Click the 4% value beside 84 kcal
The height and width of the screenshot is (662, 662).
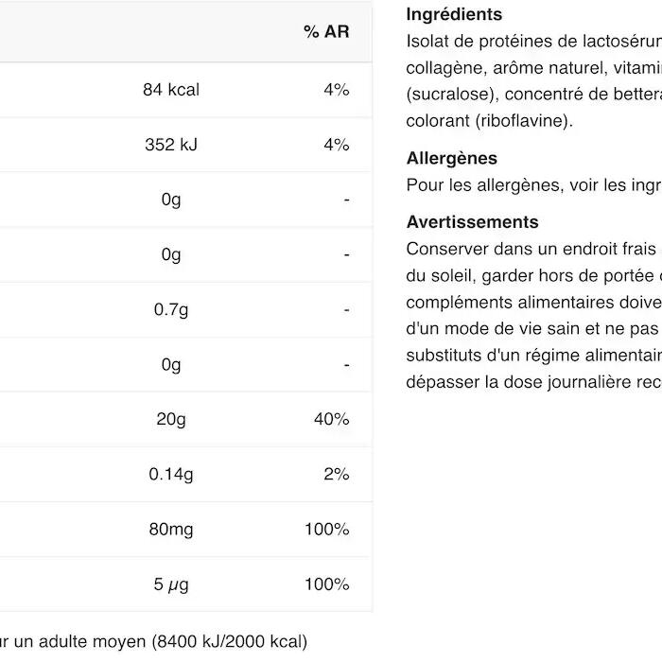pos(336,90)
